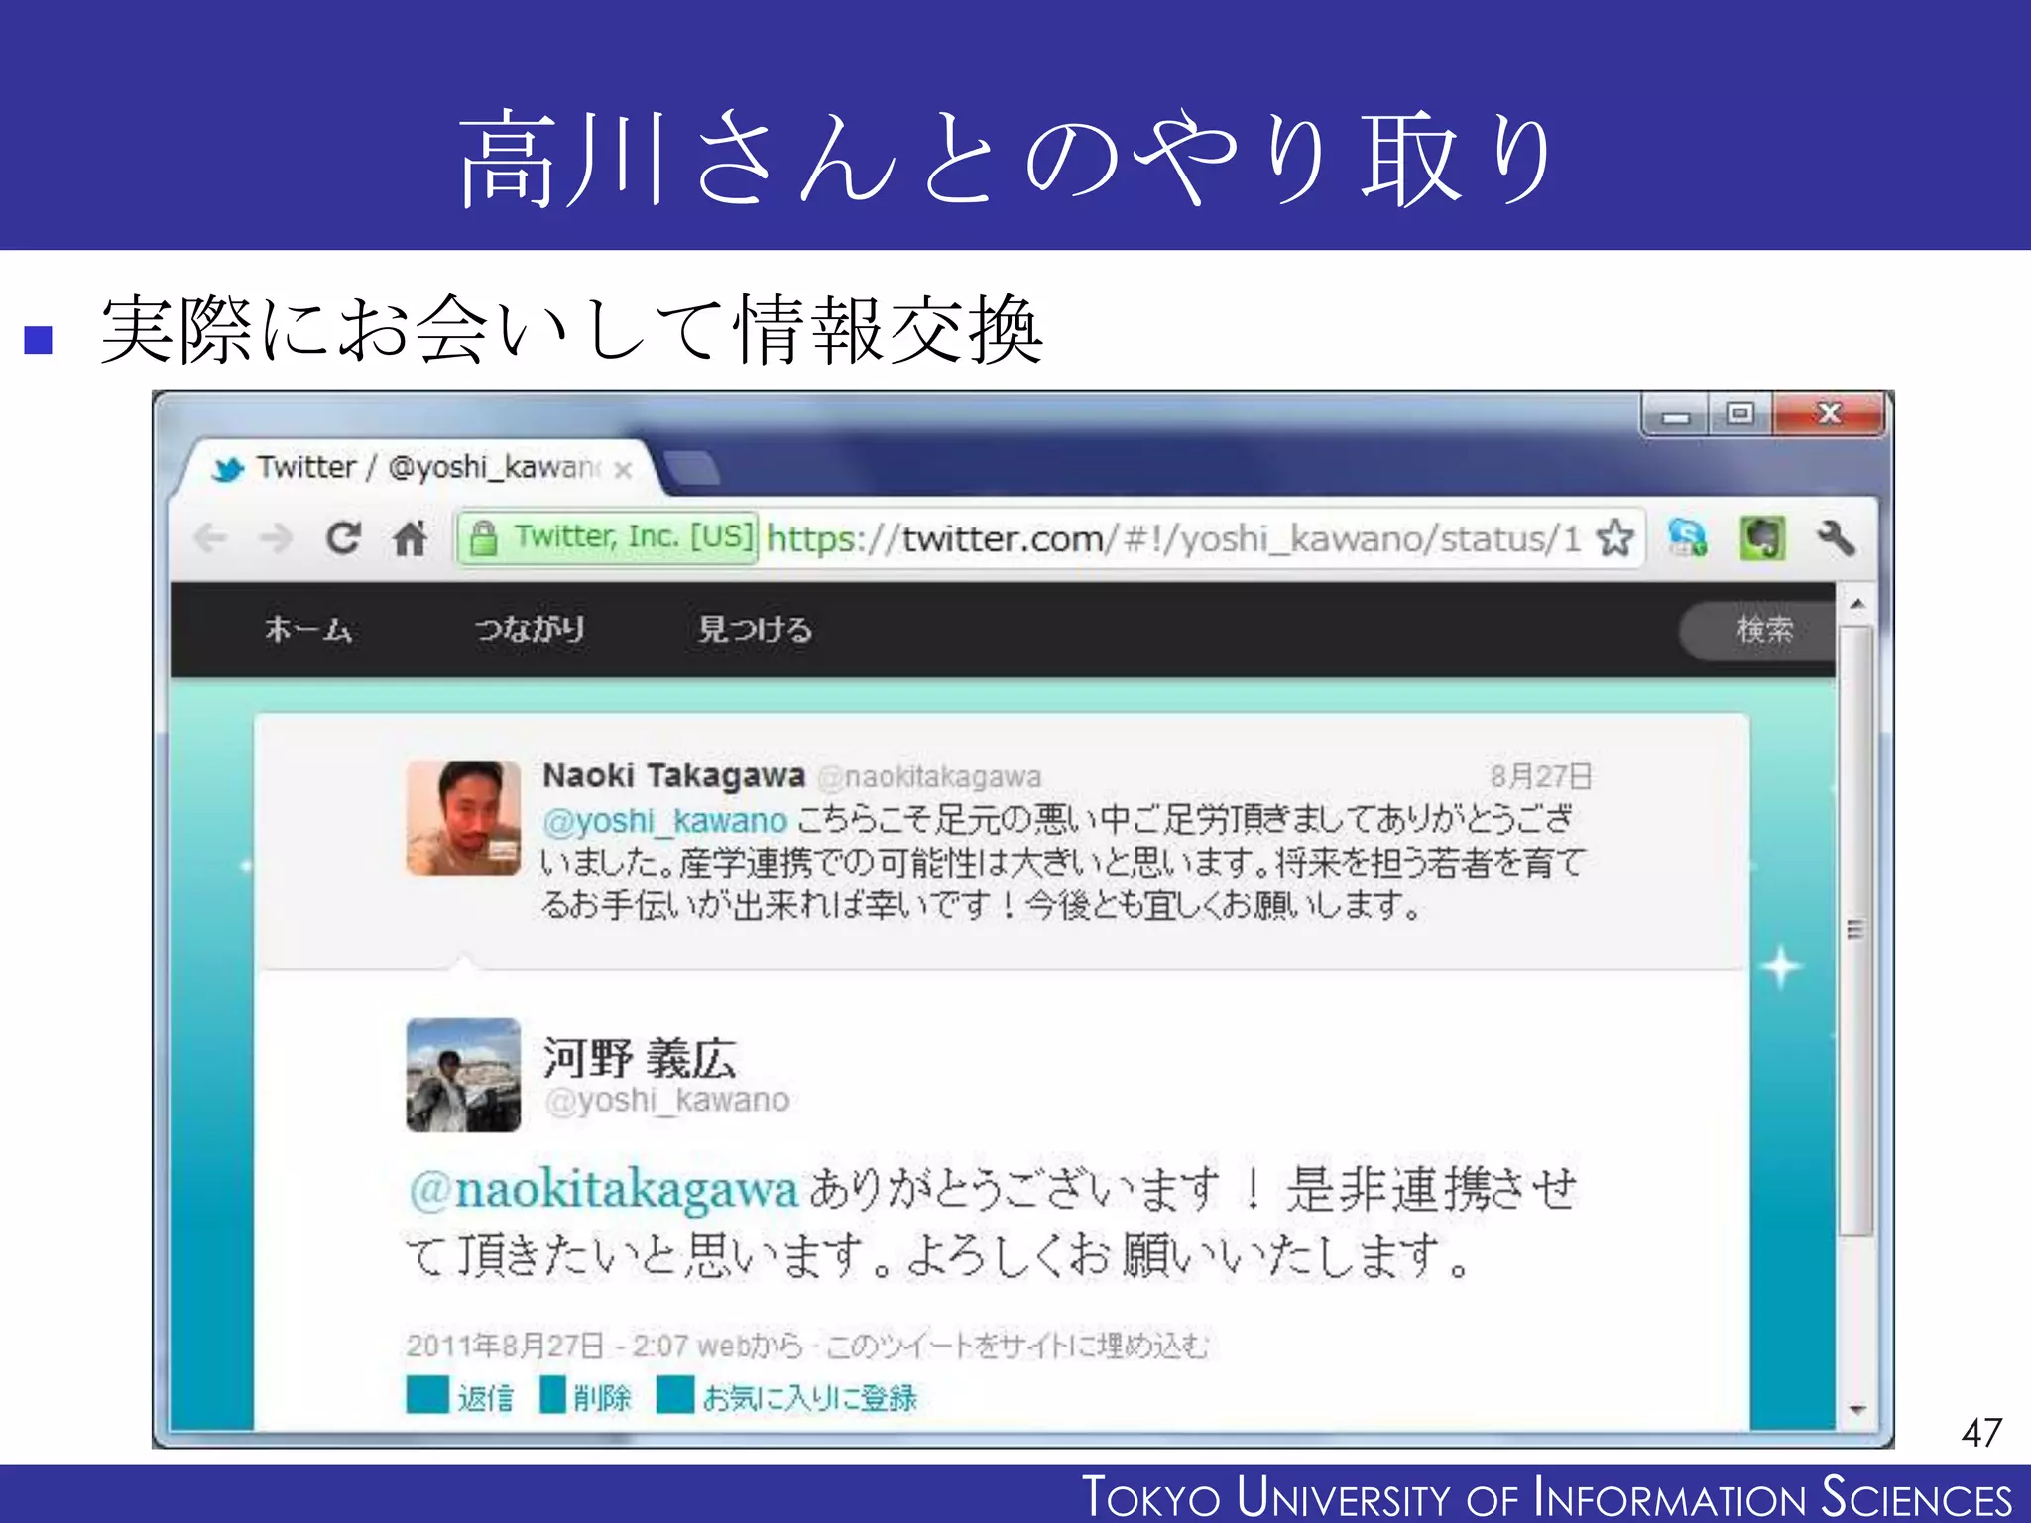
Task: Click the @yoshi_kawano mention in reply
Action: pos(664,821)
